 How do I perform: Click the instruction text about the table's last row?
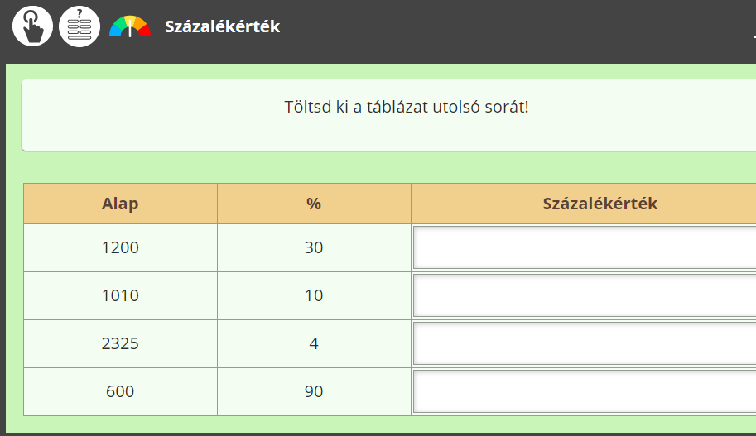[x=406, y=108]
